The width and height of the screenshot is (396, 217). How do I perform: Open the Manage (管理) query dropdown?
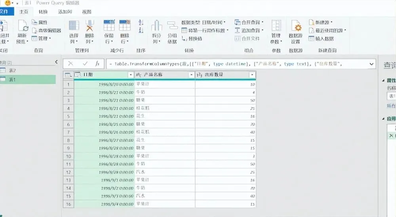point(41,38)
